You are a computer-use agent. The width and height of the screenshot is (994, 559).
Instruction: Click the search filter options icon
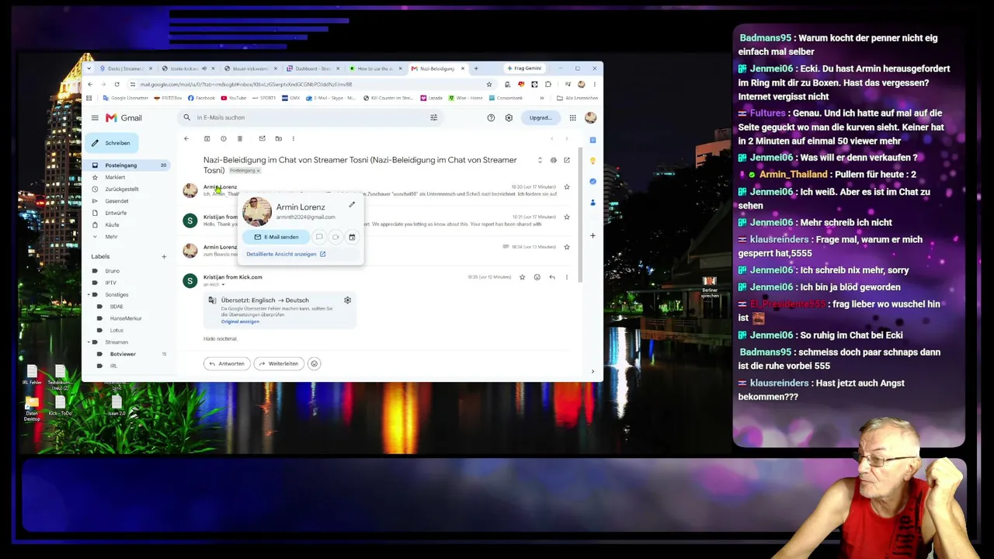[x=434, y=118]
